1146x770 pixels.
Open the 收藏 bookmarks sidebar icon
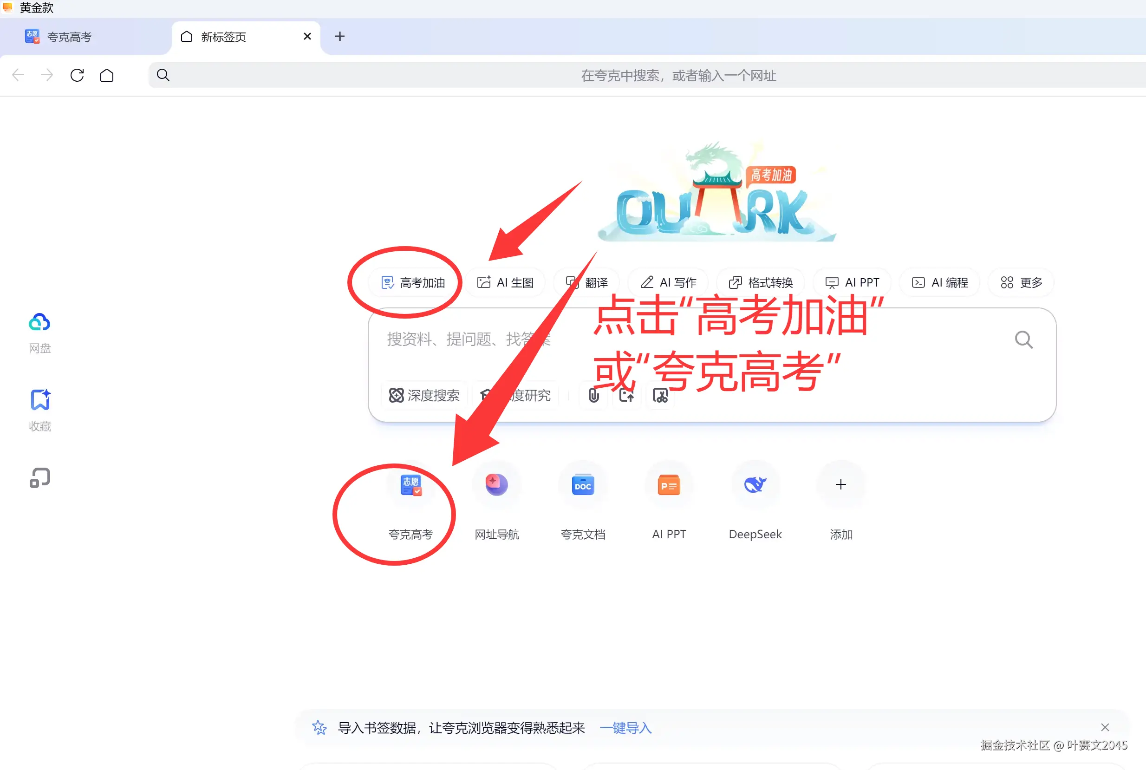[40, 400]
